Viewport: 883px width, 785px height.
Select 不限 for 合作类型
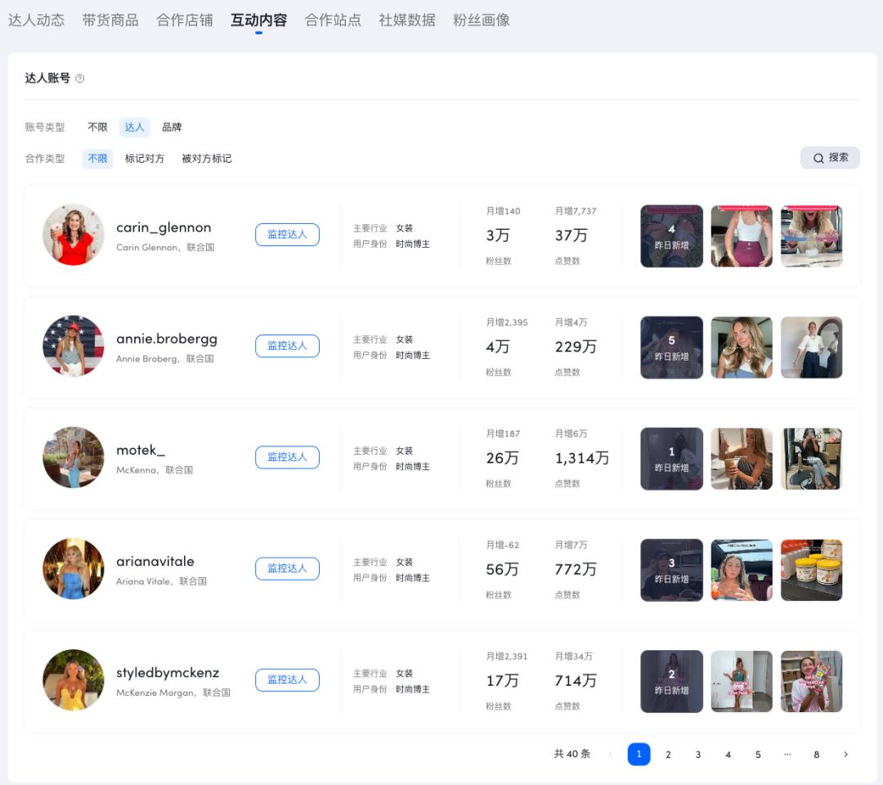click(x=97, y=159)
